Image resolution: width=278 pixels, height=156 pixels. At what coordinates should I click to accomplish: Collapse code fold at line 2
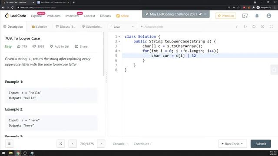click(119, 42)
